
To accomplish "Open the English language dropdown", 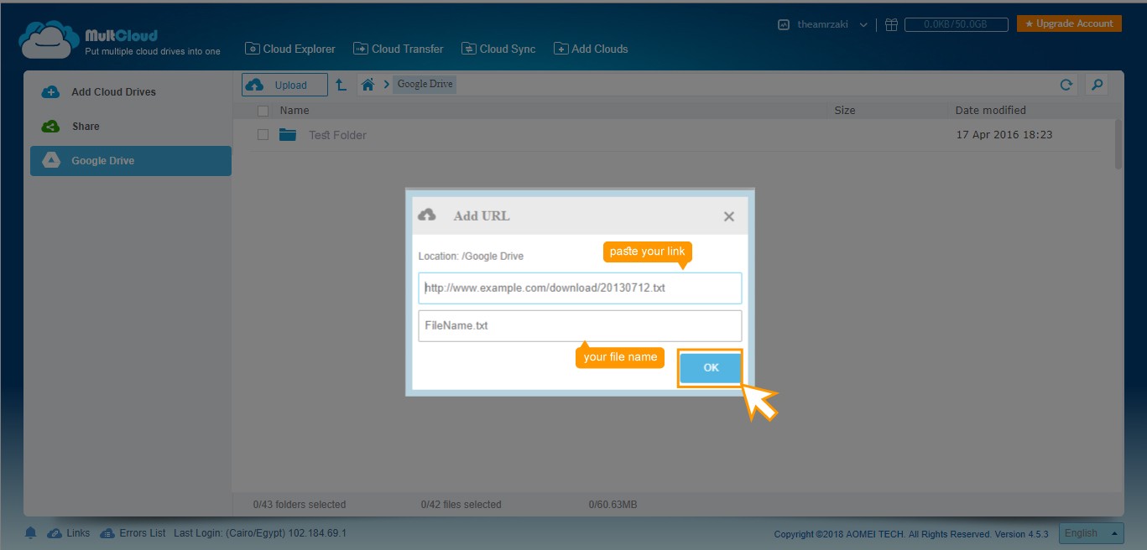I will click(1091, 532).
